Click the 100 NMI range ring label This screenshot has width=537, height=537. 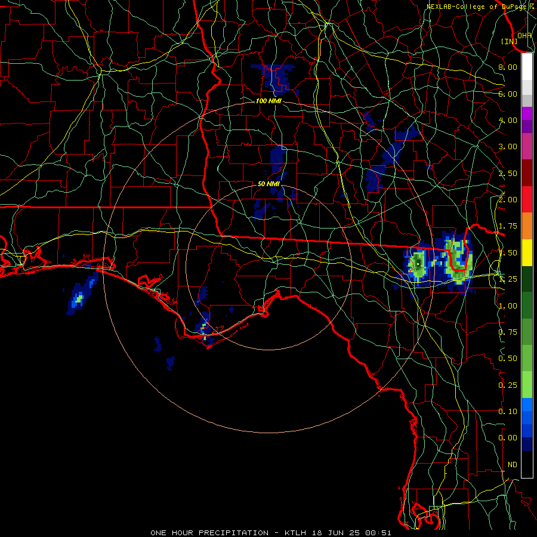pos(268,101)
